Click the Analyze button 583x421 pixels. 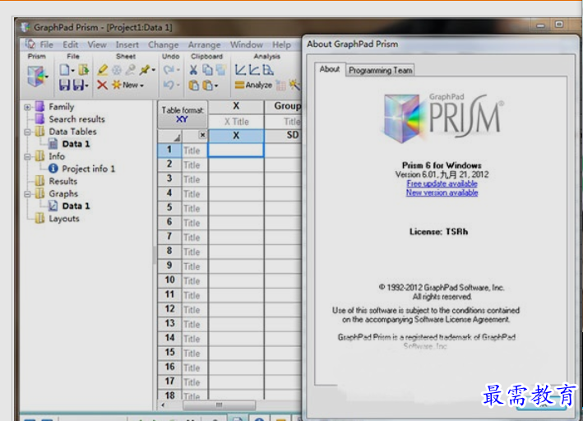(x=253, y=86)
